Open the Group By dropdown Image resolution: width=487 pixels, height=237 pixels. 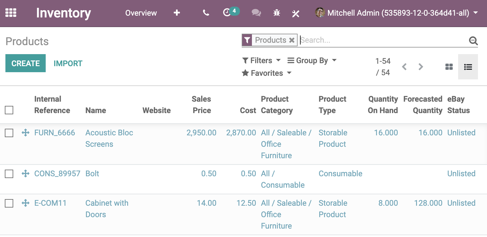click(x=312, y=60)
